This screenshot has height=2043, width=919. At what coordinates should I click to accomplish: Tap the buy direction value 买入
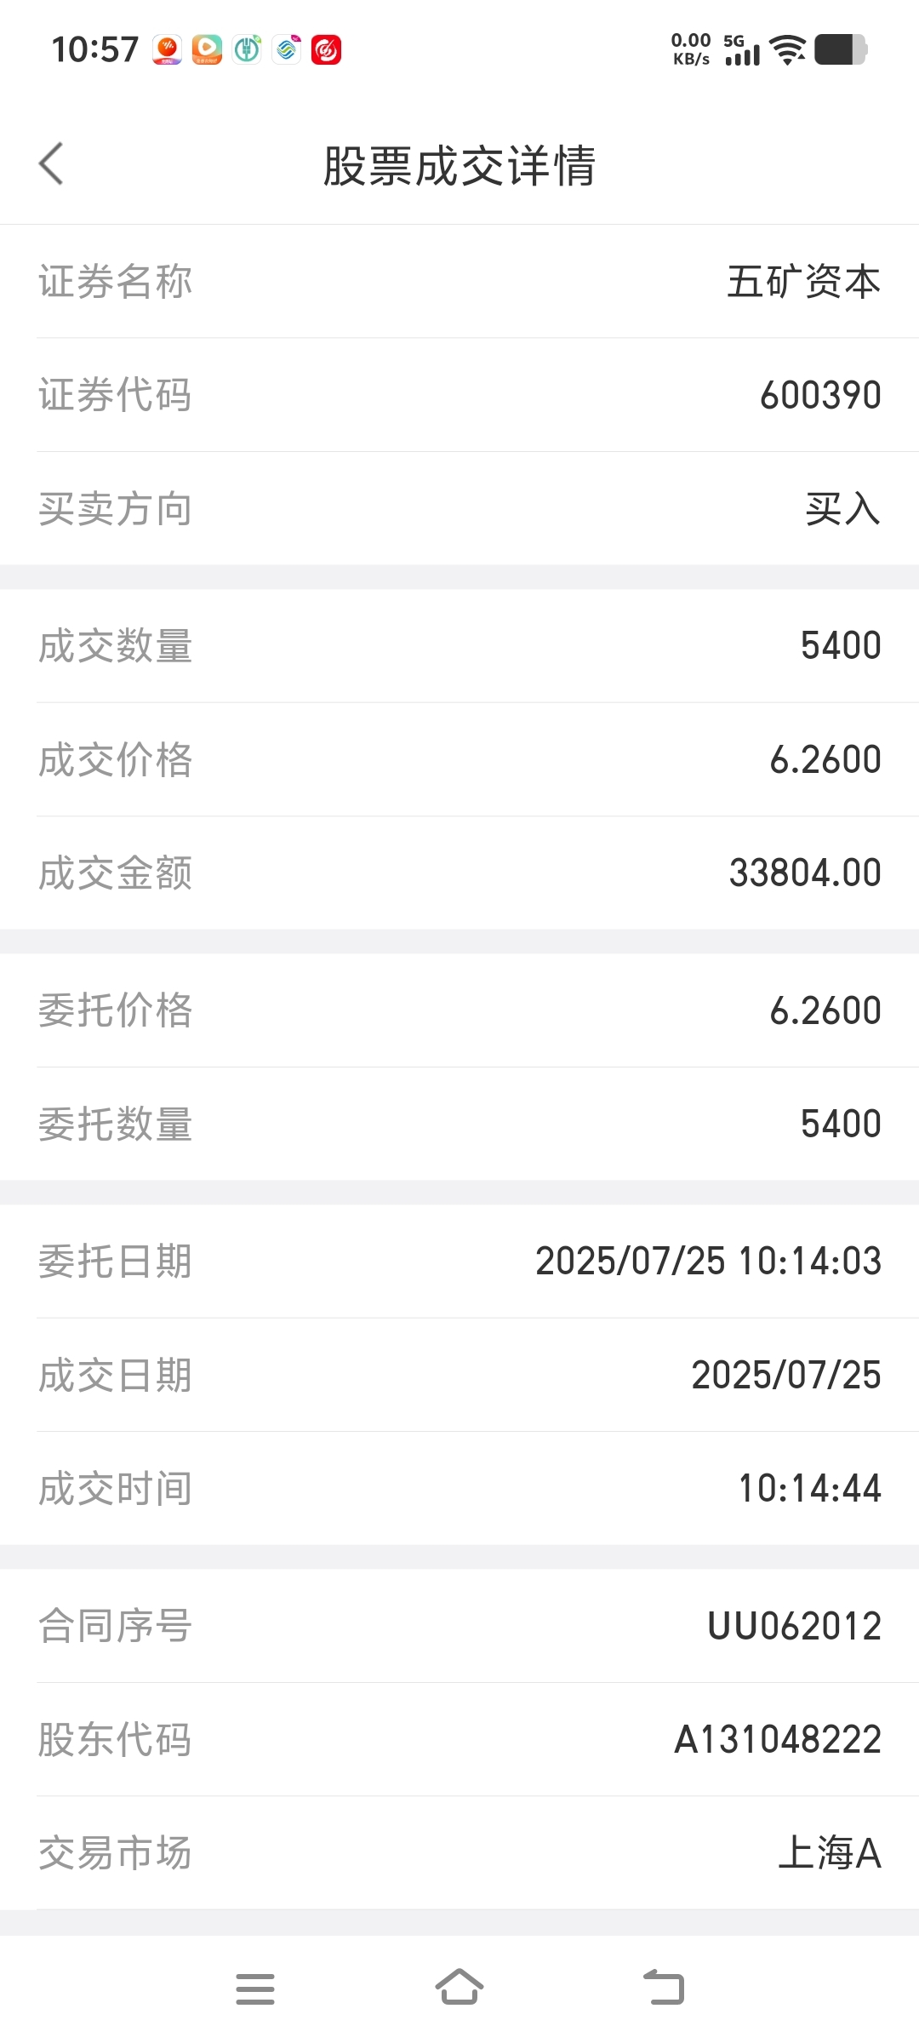click(x=842, y=509)
